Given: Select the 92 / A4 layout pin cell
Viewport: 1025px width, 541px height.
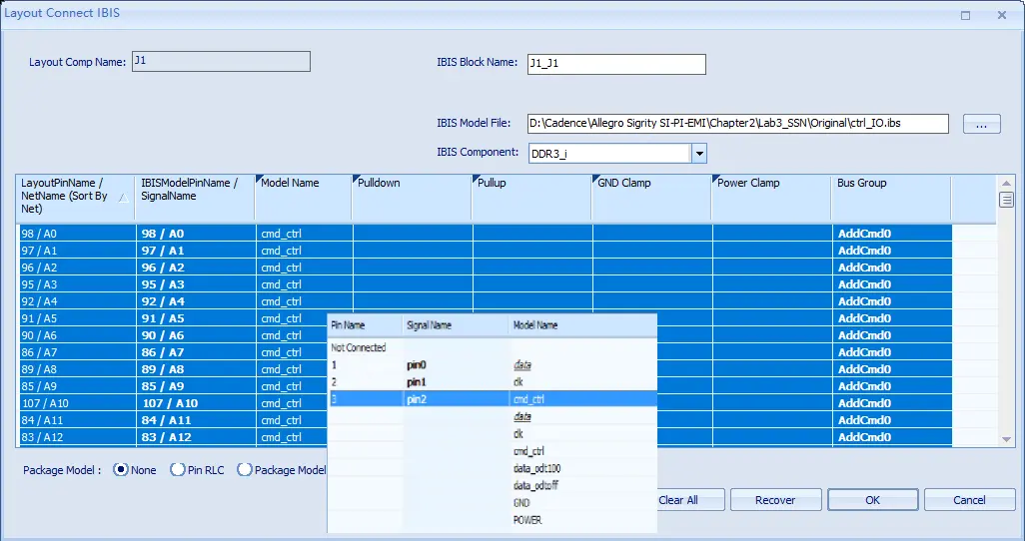Looking at the screenshot, I should tap(77, 301).
